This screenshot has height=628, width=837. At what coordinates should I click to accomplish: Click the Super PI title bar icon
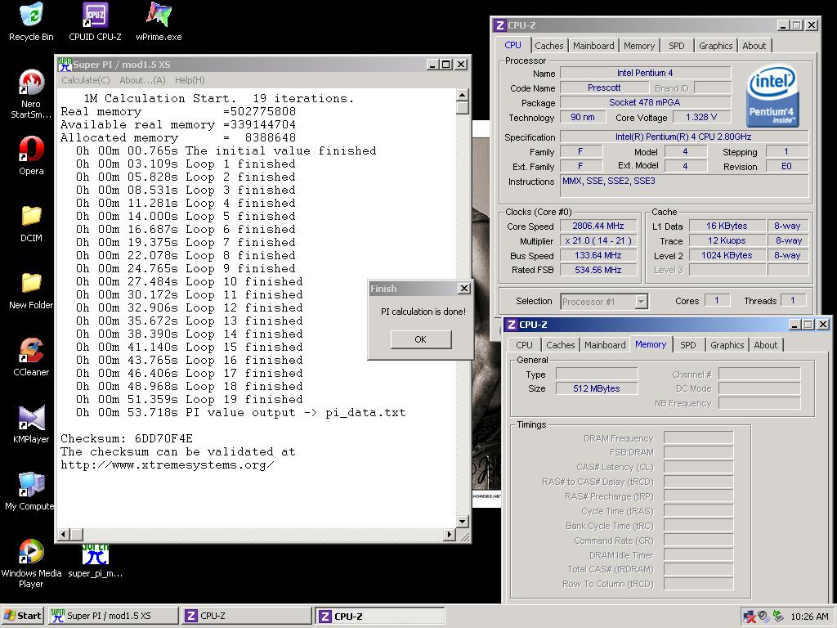coord(65,65)
